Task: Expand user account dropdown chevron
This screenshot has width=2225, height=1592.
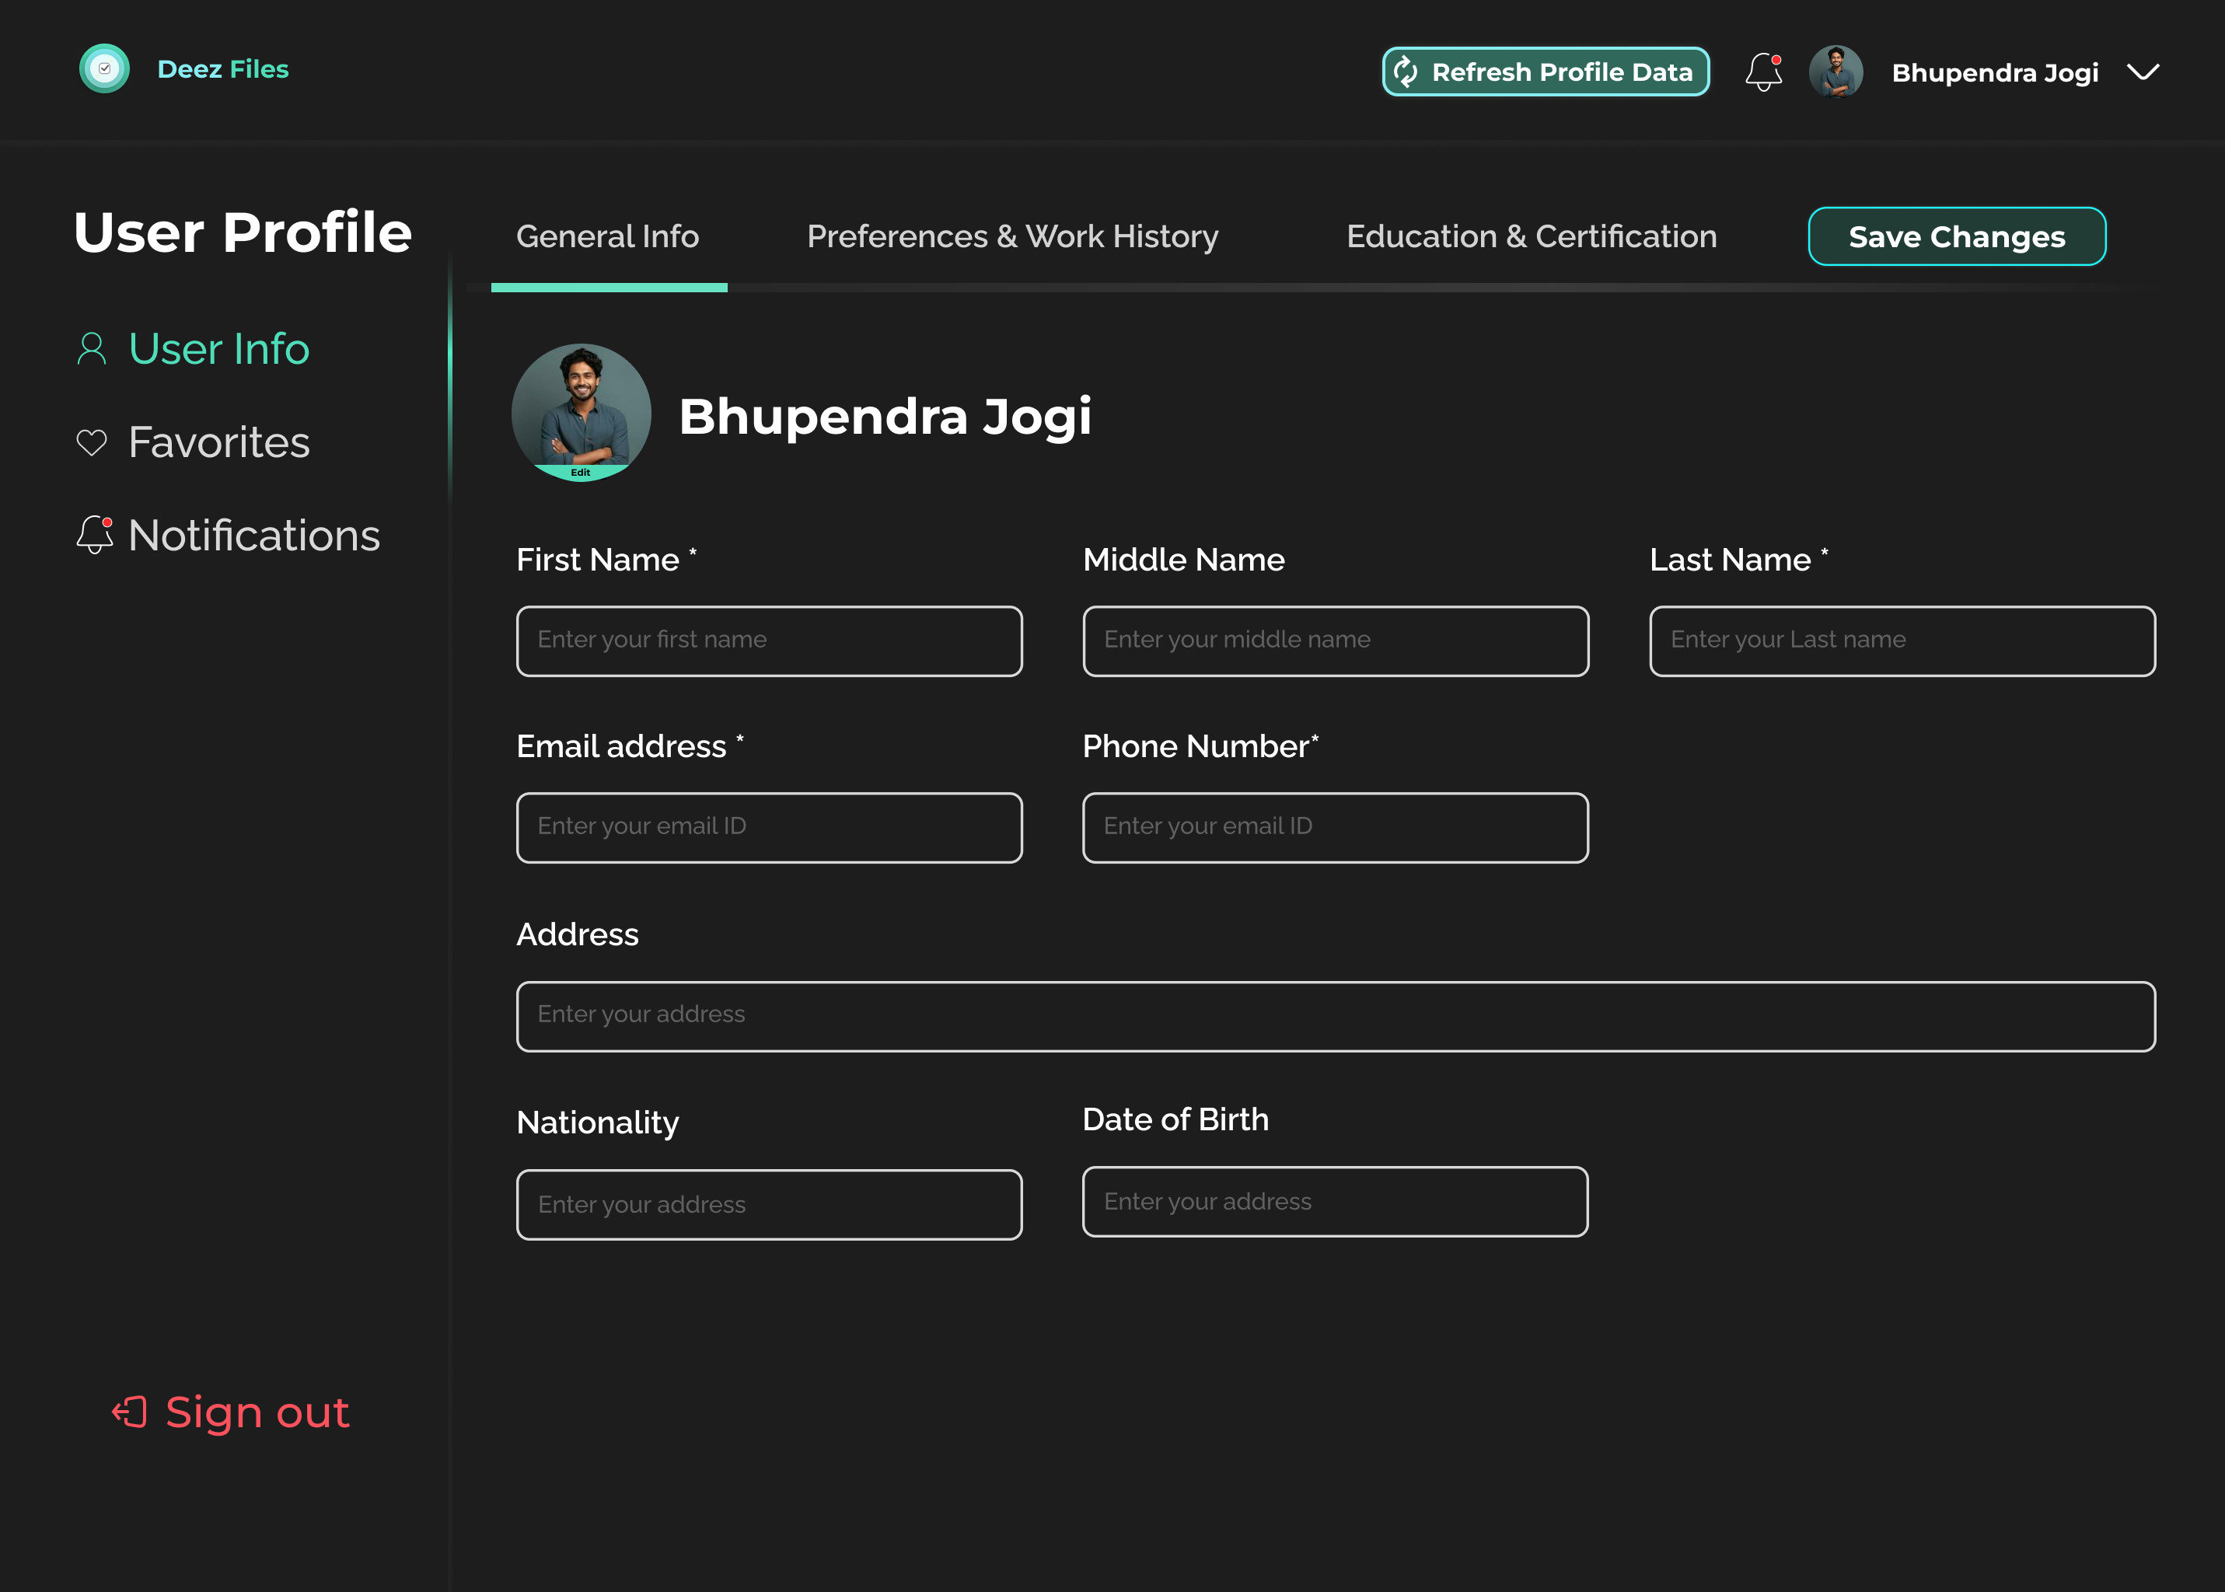Action: point(2143,72)
